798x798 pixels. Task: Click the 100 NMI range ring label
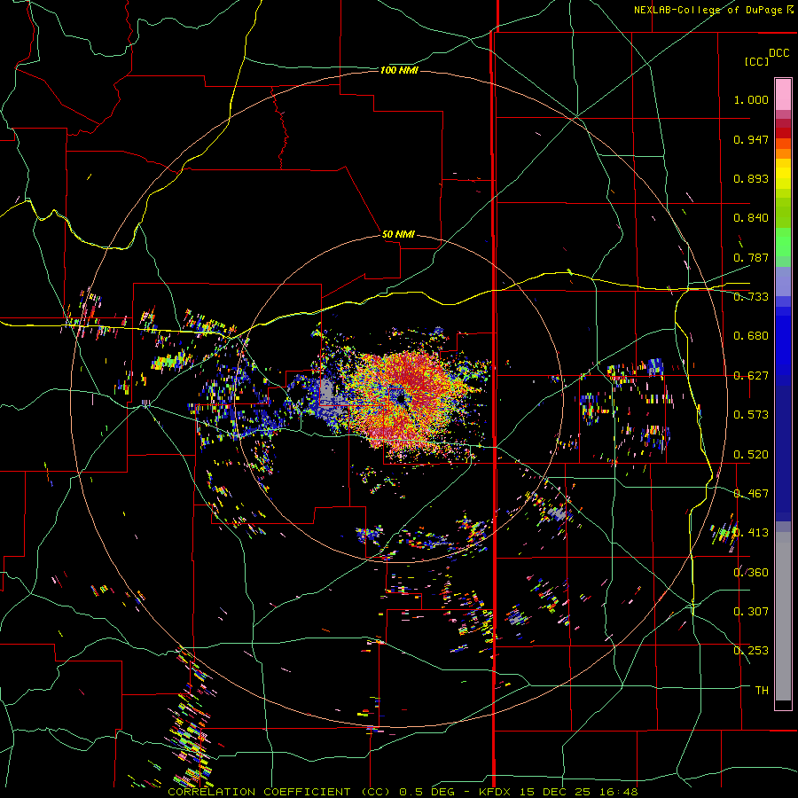click(399, 70)
